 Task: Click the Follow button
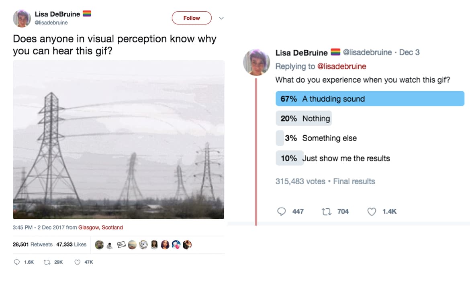coord(192,18)
